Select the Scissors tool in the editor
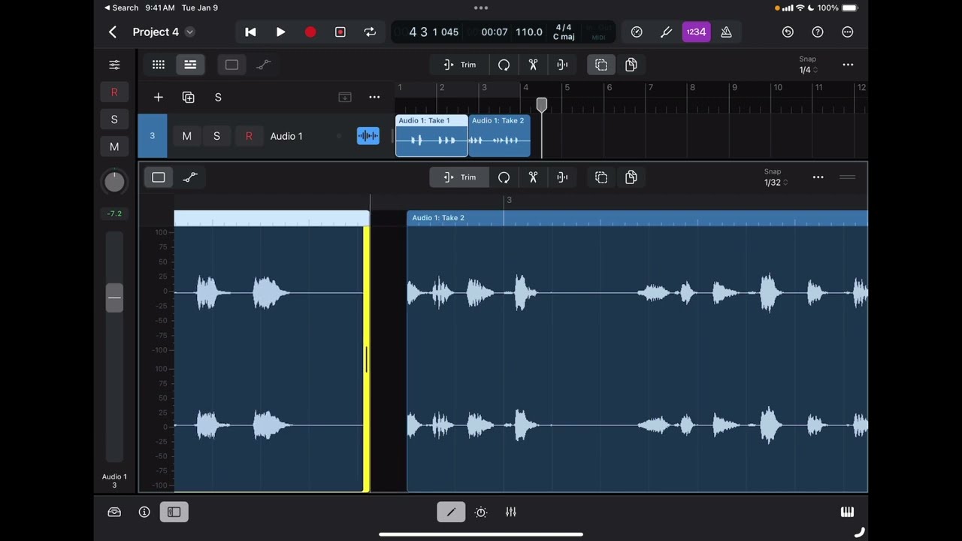The height and width of the screenshot is (541, 962). (533, 177)
